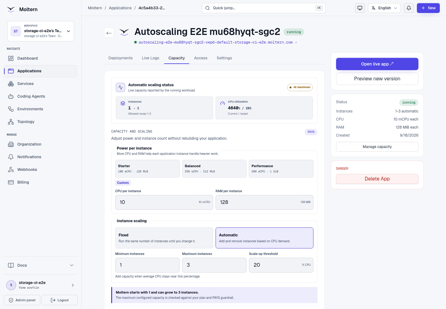Open the Admin panel
446x309 pixels.
point(22,300)
